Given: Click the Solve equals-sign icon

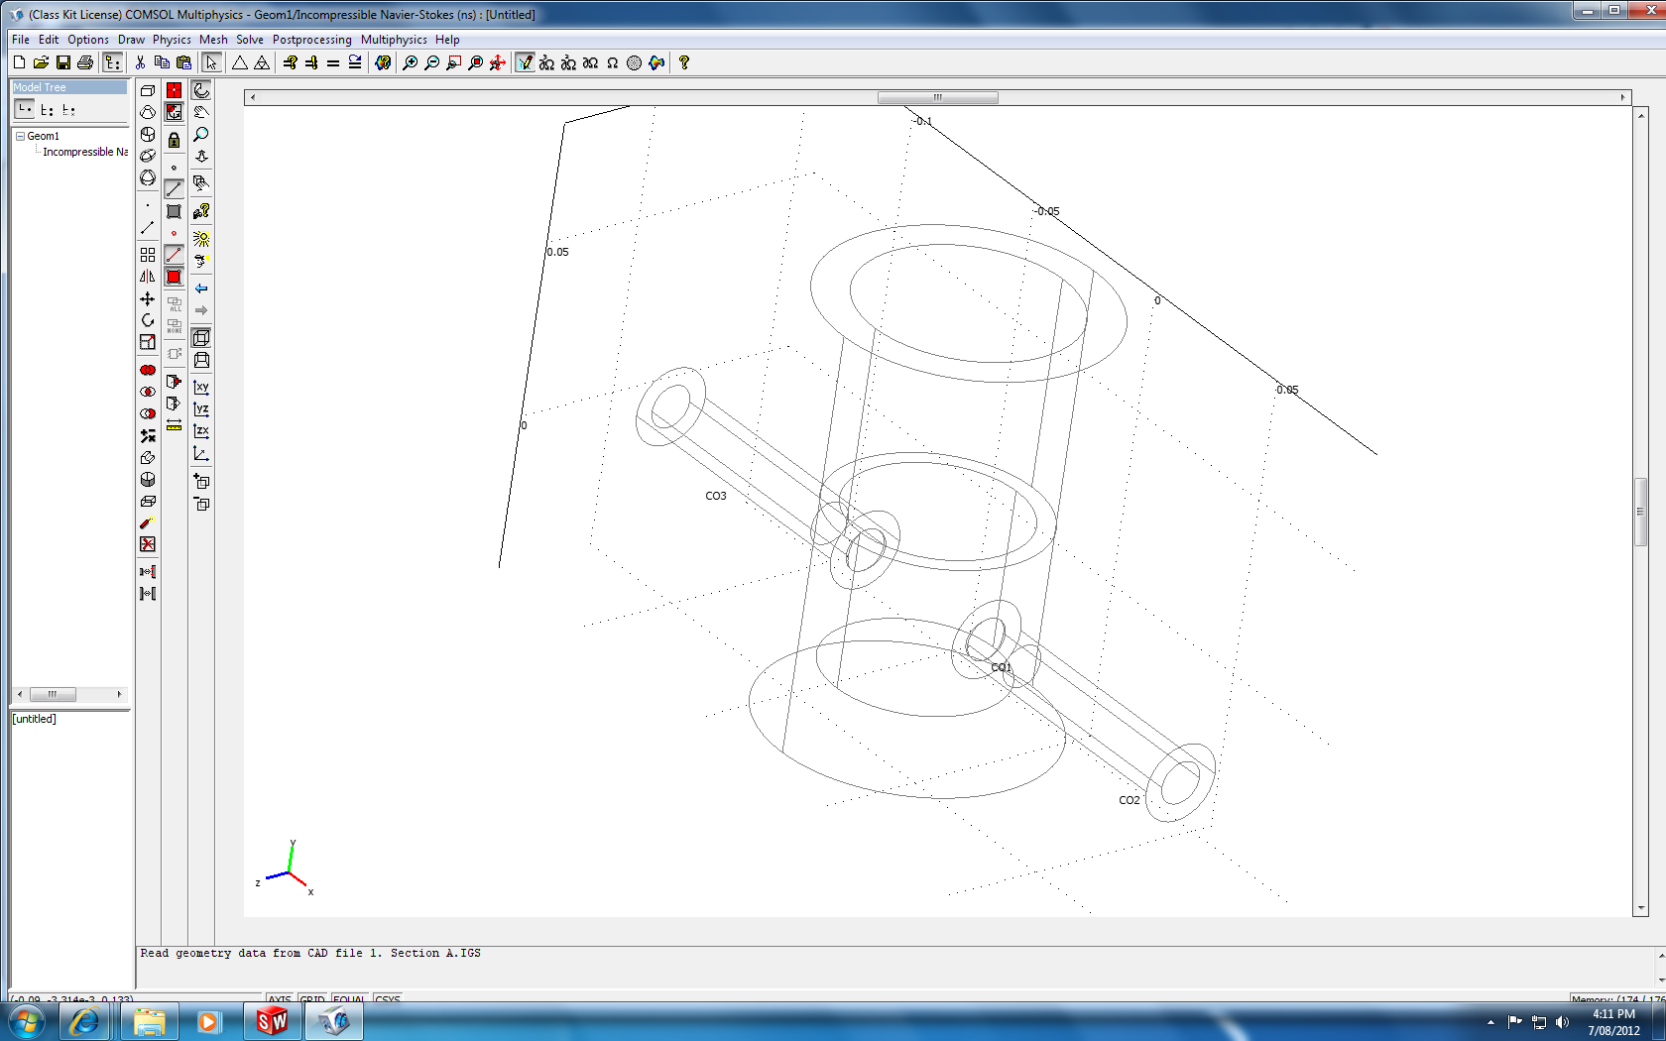Looking at the screenshot, I should [x=333, y=62].
